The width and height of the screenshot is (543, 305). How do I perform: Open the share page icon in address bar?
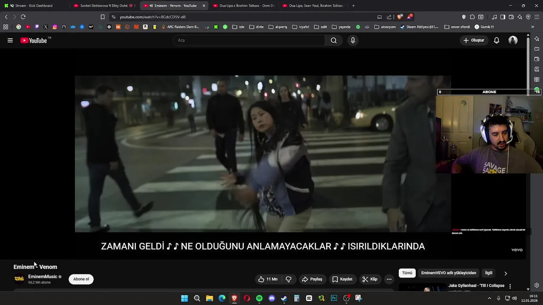click(389, 17)
